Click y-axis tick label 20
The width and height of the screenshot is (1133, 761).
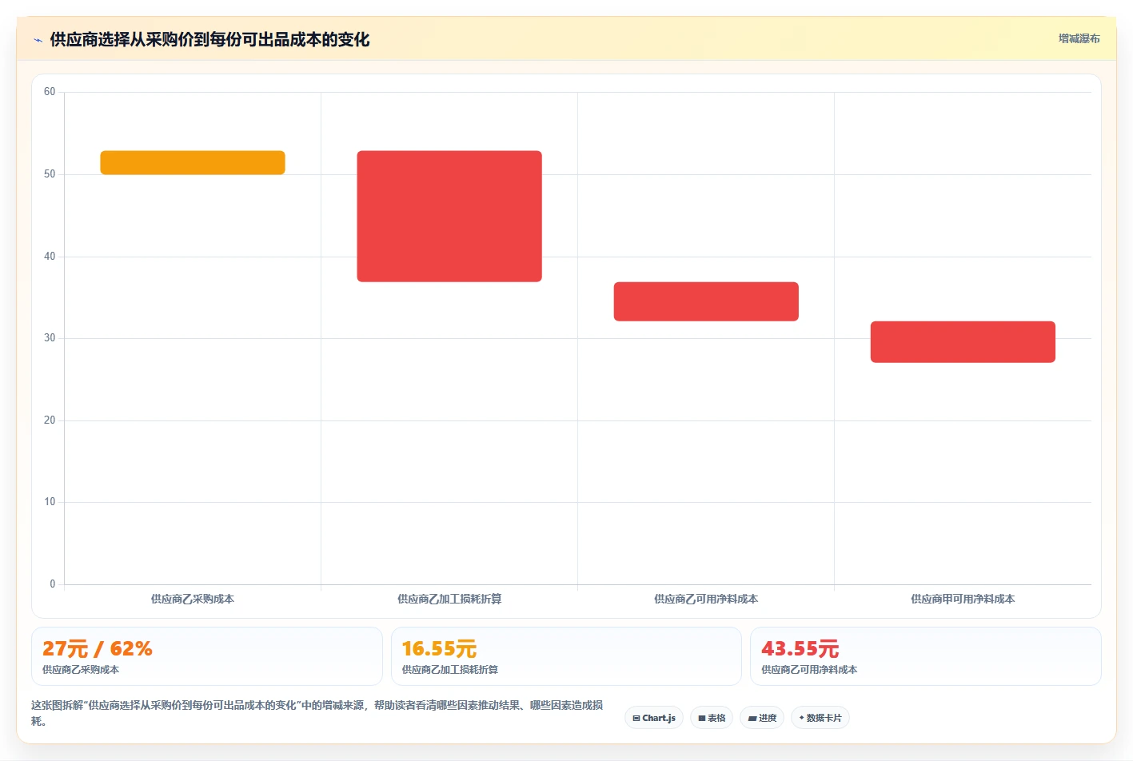tap(50, 420)
